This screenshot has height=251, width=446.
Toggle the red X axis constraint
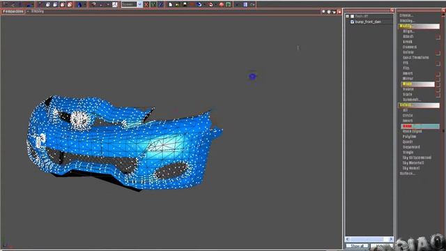pyautogui.click(x=146, y=5)
